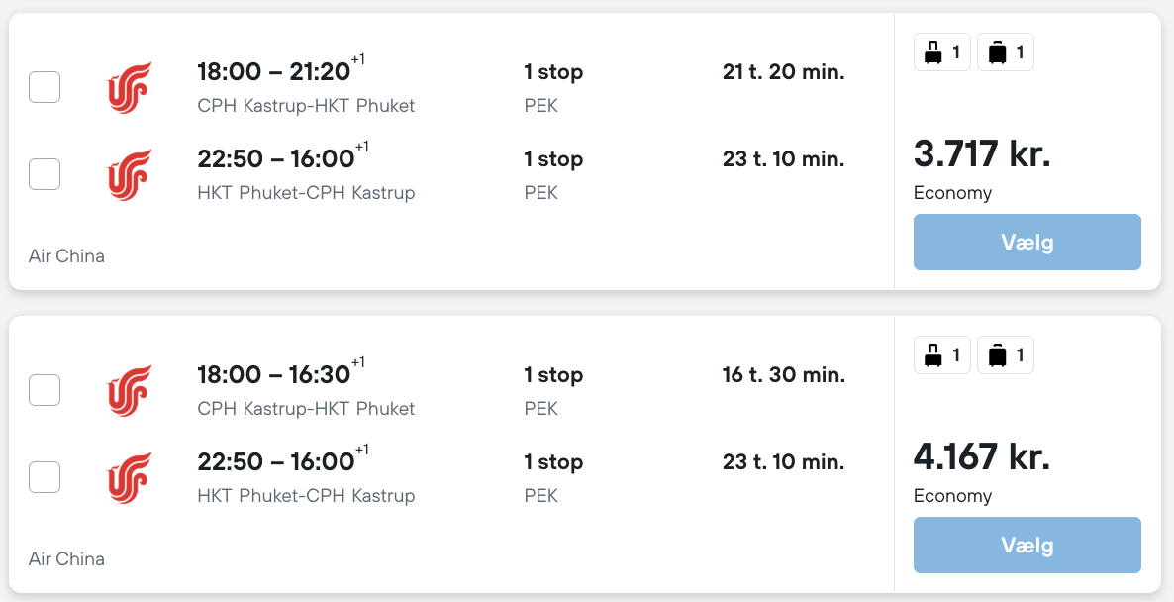This screenshot has height=602, width=1174.
Task: Tick checkbox for 22:50 return in second card
Action: coord(45,477)
